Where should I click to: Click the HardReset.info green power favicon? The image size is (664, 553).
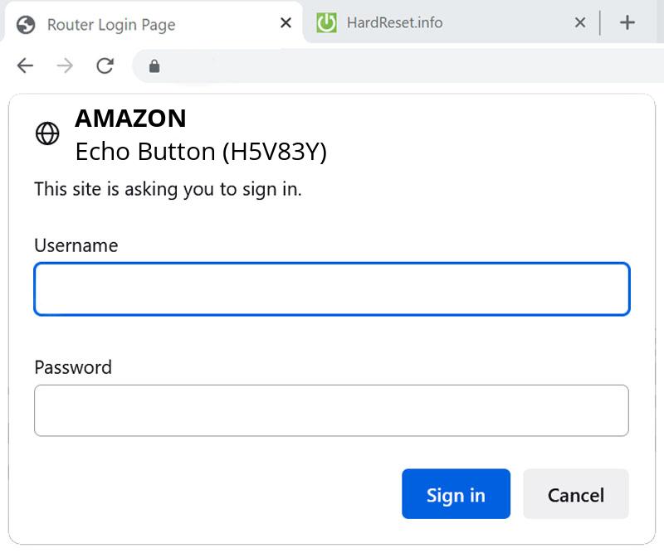tap(327, 23)
